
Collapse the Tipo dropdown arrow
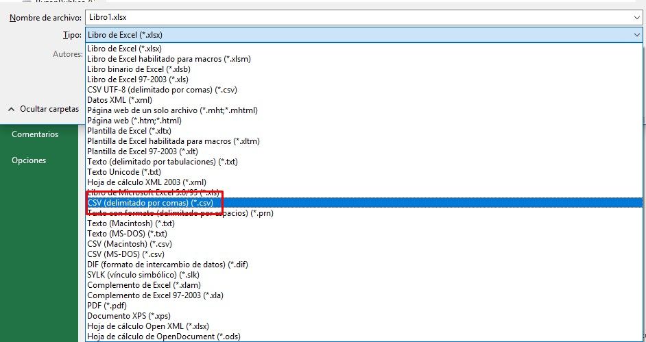pyautogui.click(x=637, y=36)
